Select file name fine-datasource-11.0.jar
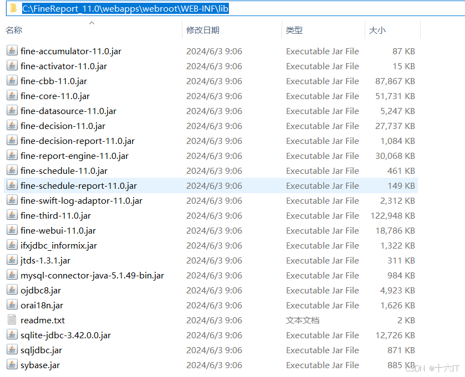 coord(69,111)
